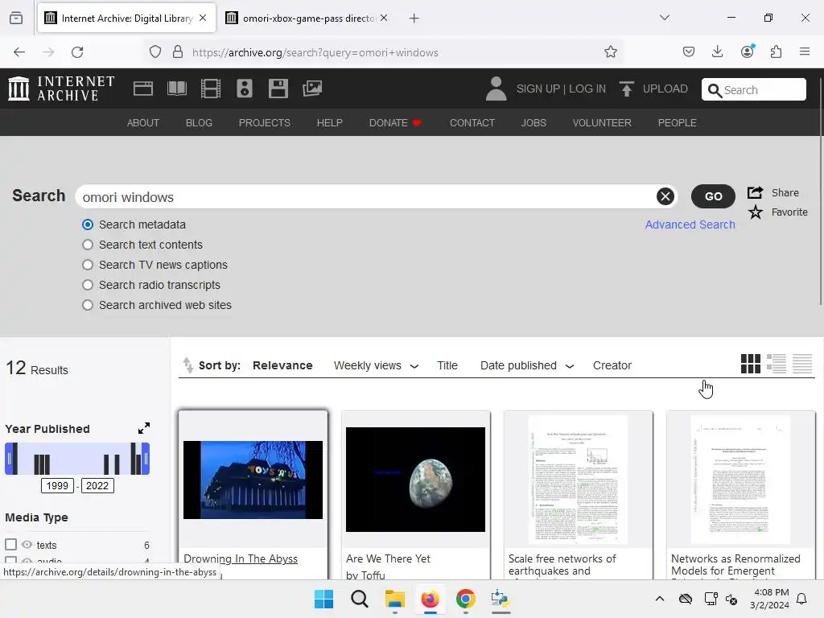Viewport: 824px width, 618px height.
Task: Switch to omori-xbox-game-pass directory tab
Action: [x=307, y=19]
